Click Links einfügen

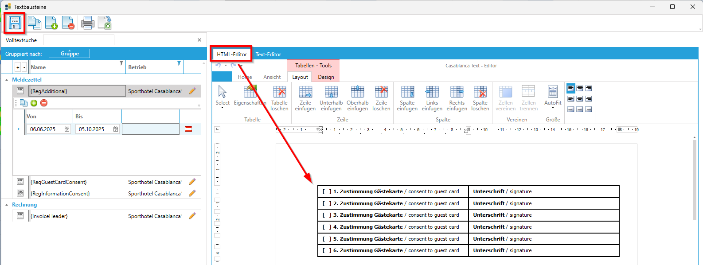point(432,98)
